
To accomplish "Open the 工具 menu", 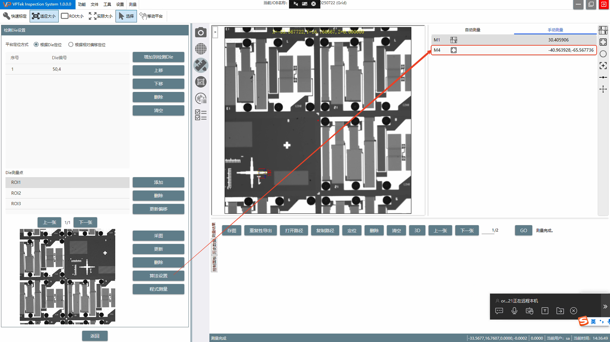I will (107, 4).
